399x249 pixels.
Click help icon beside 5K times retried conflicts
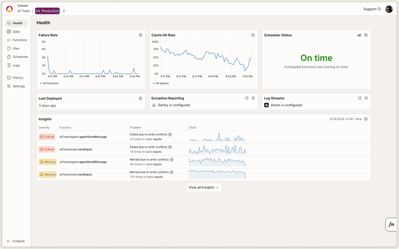pos(171,159)
